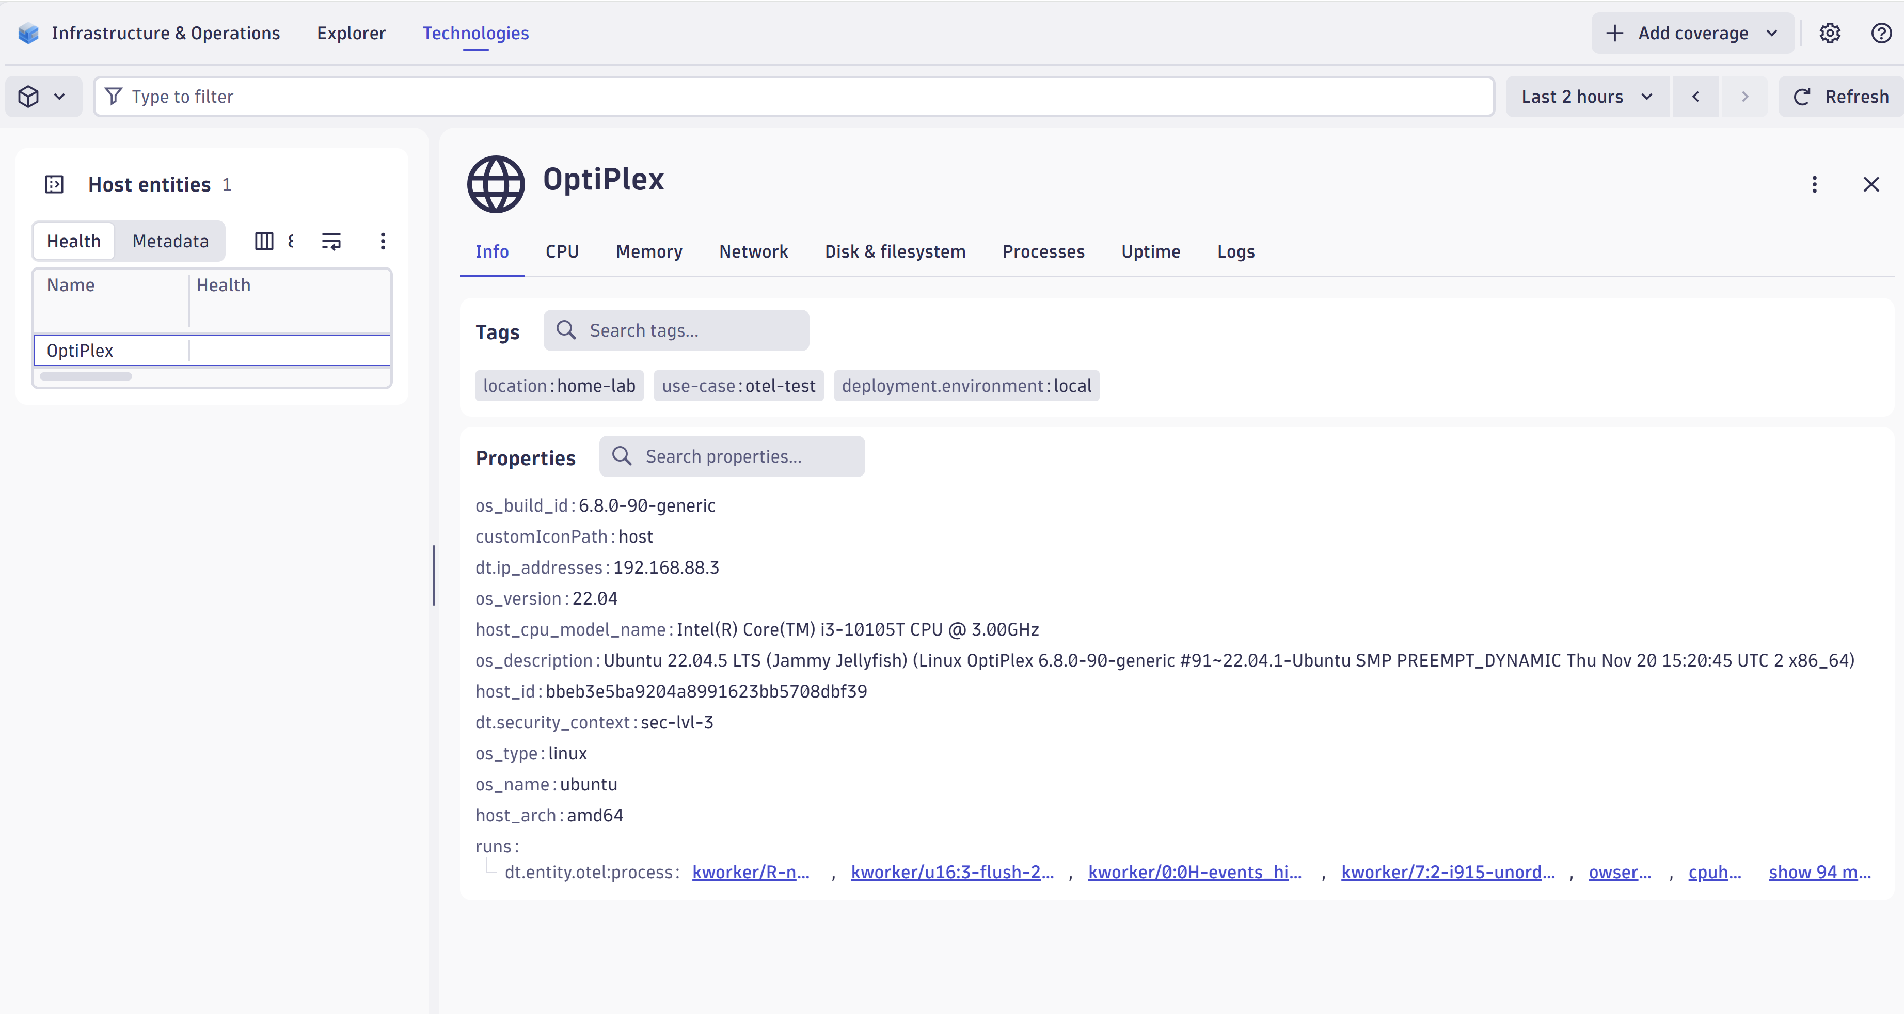The height and width of the screenshot is (1014, 1904).
Task: Click the show 94 more processes link
Action: 1819,872
